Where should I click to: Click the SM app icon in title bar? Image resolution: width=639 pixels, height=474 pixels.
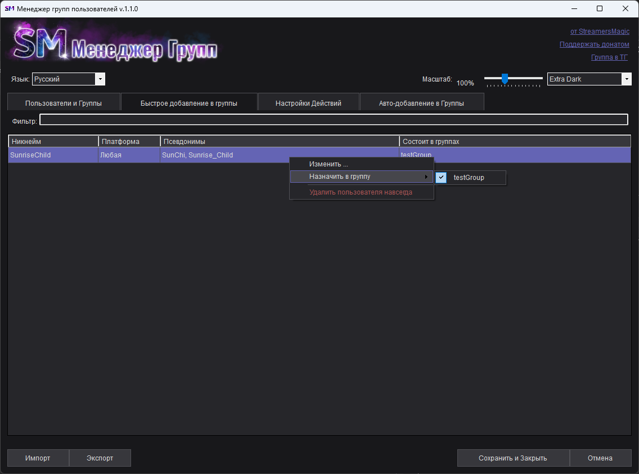tap(9, 8)
